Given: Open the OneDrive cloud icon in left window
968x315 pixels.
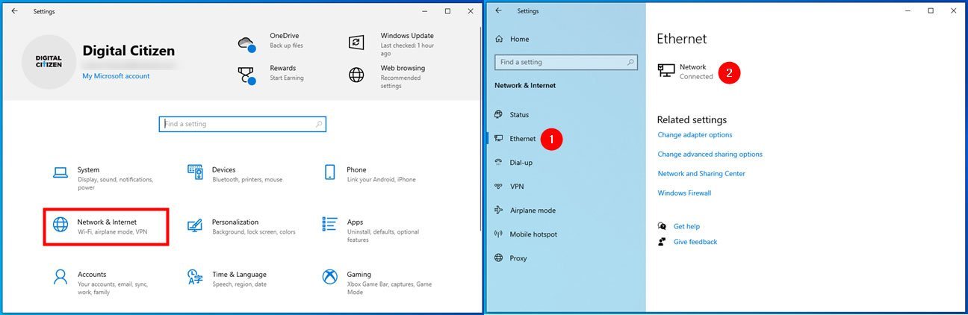Looking at the screenshot, I should click(246, 43).
